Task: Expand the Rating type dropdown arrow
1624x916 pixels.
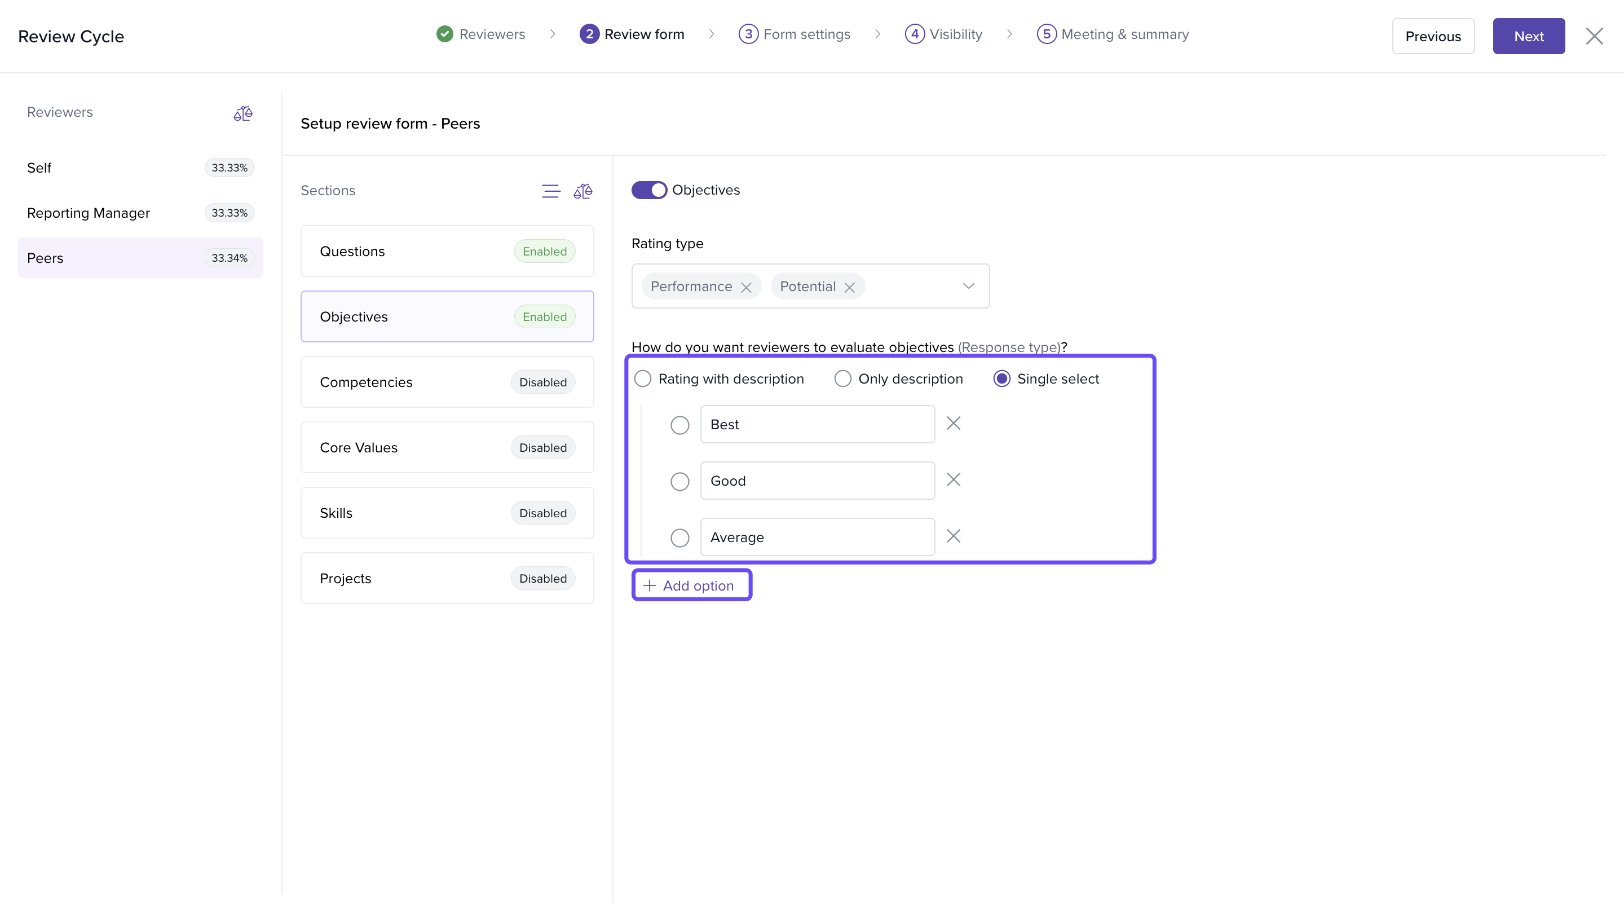Action: [x=968, y=286]
